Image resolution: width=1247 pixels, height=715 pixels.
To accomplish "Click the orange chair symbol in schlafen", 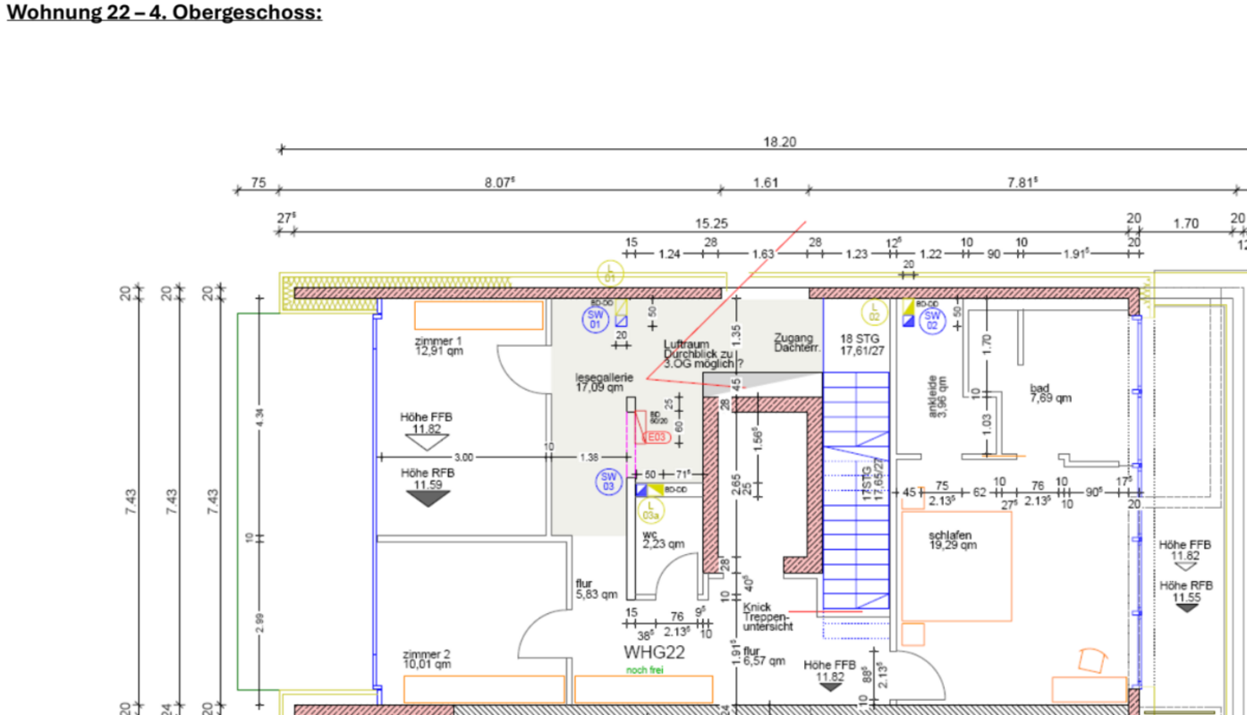I will click(x=1092, y=660).
